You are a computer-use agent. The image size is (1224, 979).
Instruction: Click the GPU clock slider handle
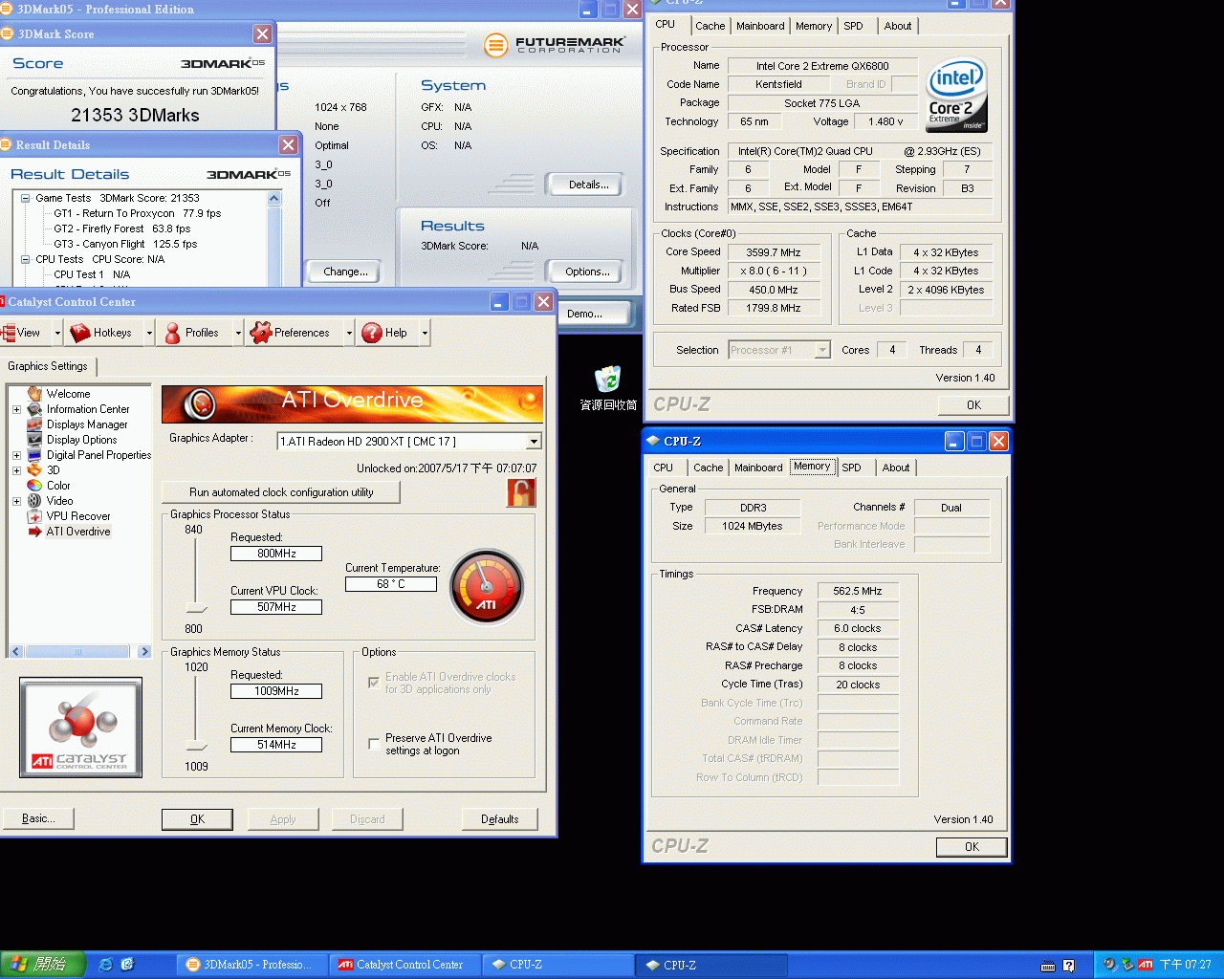click(x=196, y=608)
